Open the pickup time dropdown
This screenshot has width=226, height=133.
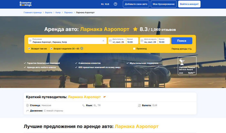(x=132, y=41)
